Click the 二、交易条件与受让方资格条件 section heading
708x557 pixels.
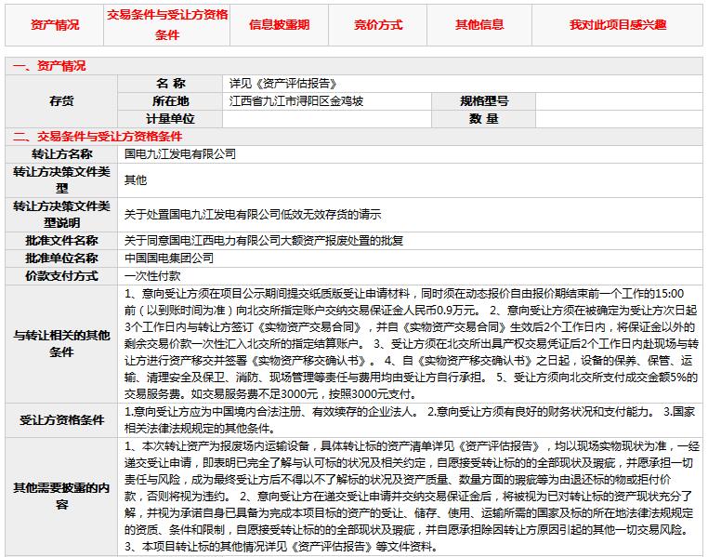point(98,137)
